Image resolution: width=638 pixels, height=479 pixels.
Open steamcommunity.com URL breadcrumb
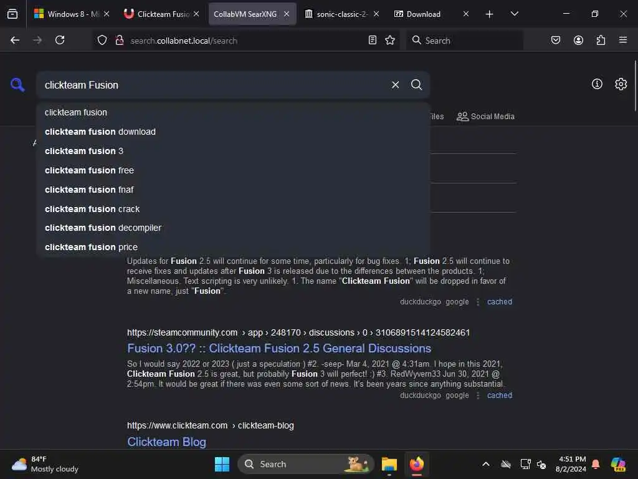(298, 333)
